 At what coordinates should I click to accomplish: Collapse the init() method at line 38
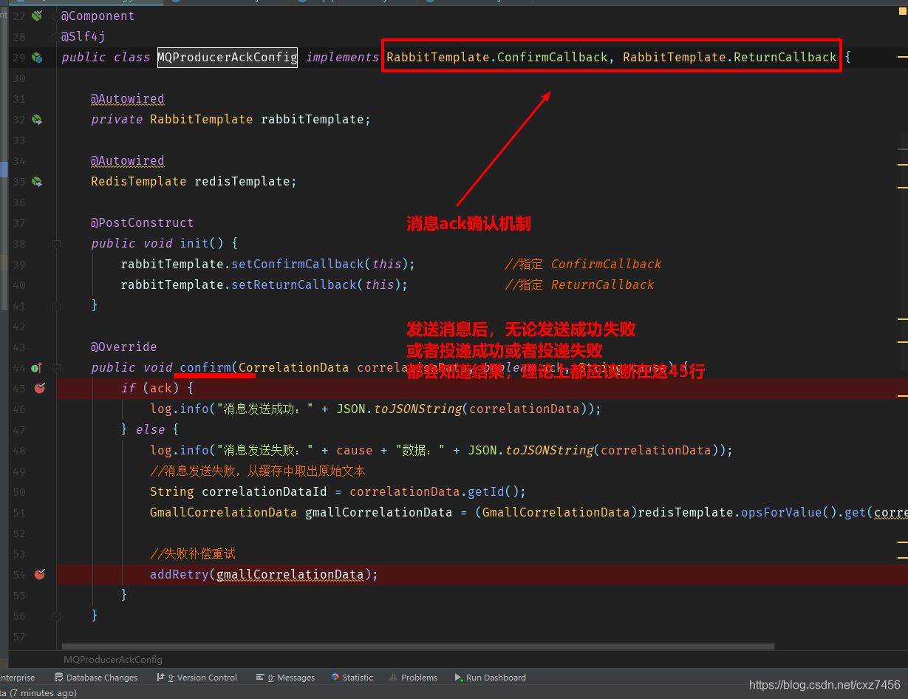coord(56,243)
